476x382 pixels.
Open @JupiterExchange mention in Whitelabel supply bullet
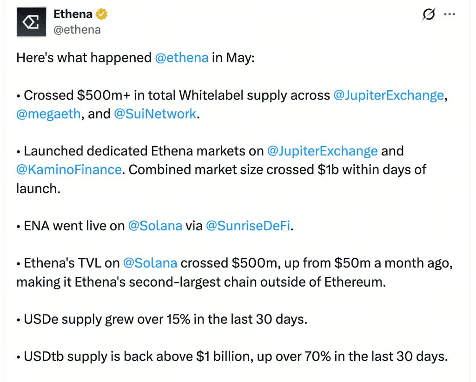(389, 95)
